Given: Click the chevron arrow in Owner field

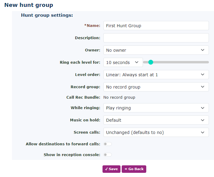Looking at the screenshot, I should 203,50.
